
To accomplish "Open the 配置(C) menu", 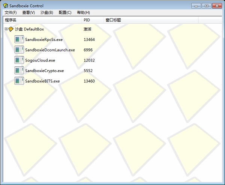I will (65, 13).
